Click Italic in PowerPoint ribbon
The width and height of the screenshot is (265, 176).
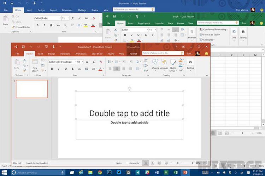[x=59, y=69]
